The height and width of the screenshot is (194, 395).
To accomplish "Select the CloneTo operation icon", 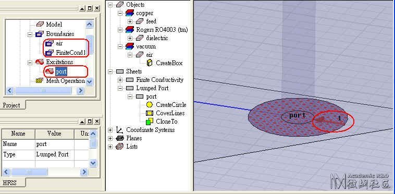I will click(150, 122).
